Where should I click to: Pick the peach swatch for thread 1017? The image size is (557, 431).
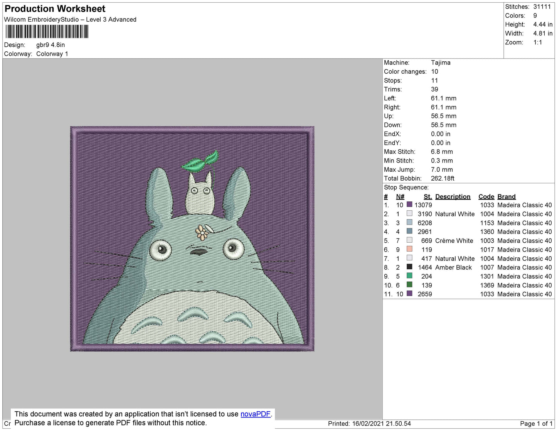[409, 249]
